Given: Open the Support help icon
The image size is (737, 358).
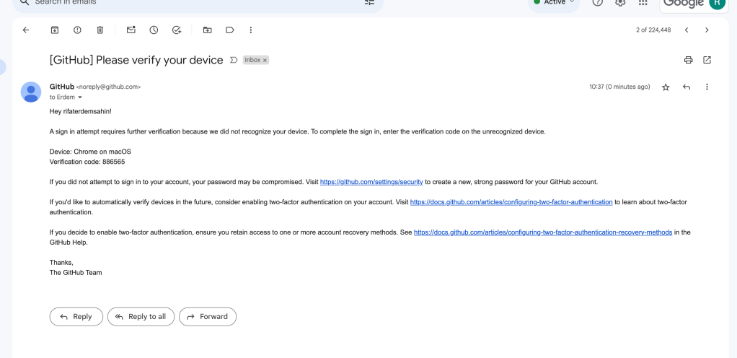Looking at the screenshot, I should tap(597, 3).
